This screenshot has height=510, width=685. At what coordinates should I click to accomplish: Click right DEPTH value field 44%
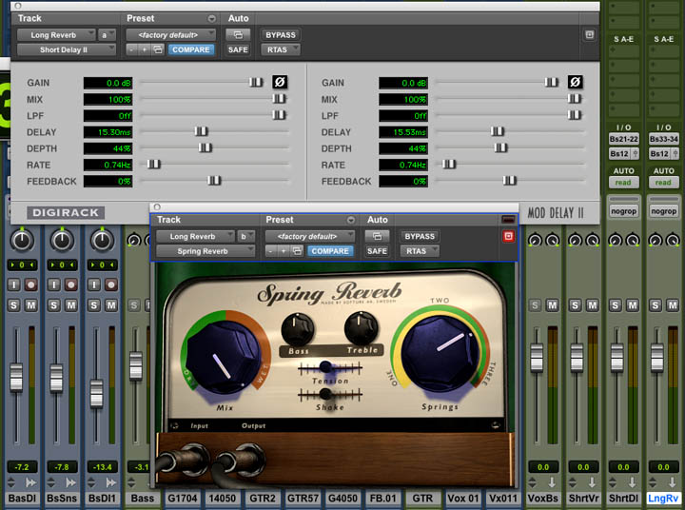403,148
